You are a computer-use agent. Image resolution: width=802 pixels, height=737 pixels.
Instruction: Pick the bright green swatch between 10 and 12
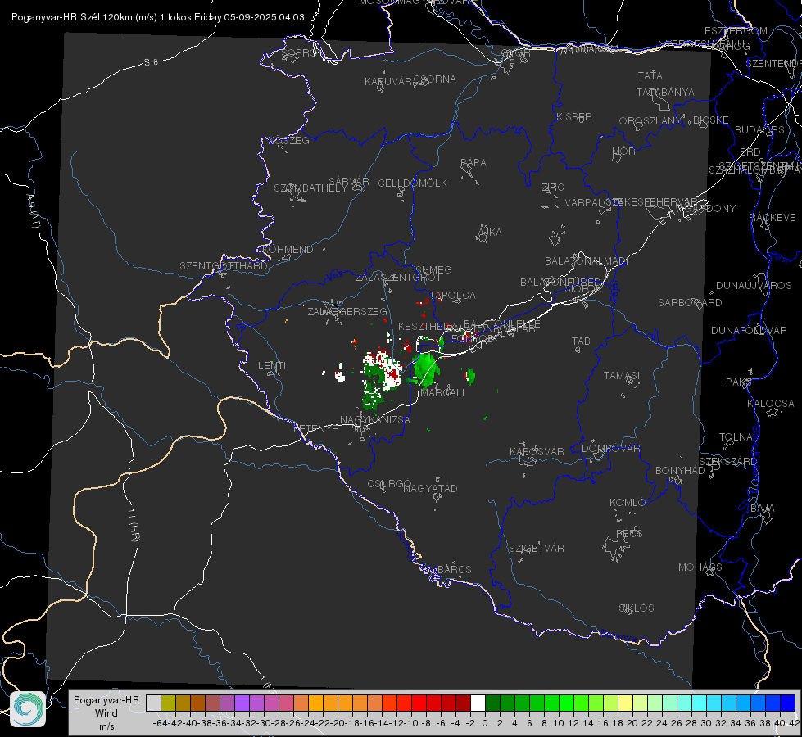click(x=566, y=703)
